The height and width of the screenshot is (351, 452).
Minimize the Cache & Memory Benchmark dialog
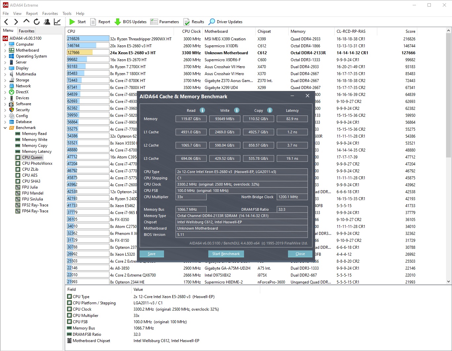pos(293,96)
